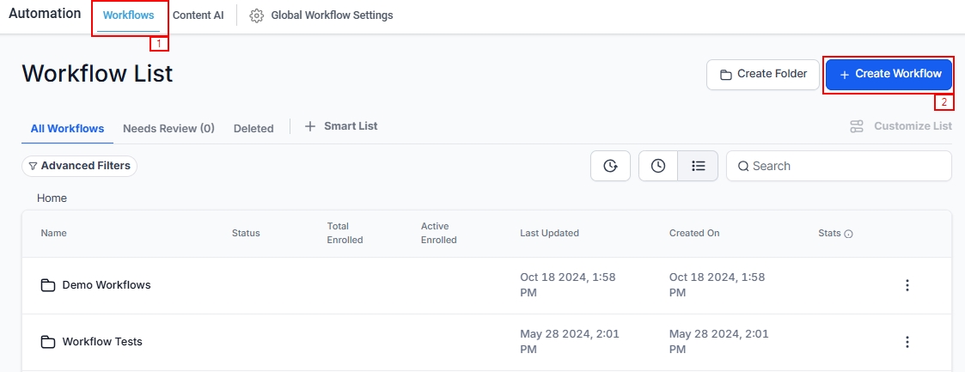Switch to the recent clock view icon
This screenshot has height=372, width=965.
click(x=658, y=166)
